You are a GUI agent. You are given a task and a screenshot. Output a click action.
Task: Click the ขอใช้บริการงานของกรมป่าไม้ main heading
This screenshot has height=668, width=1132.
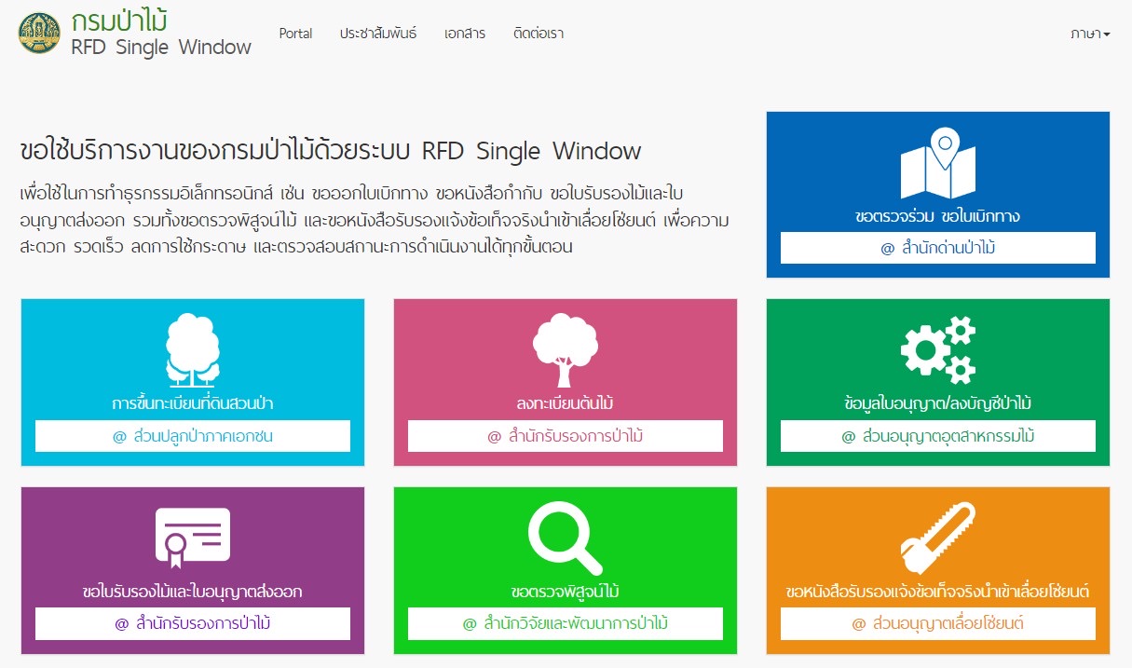(331, 150)
